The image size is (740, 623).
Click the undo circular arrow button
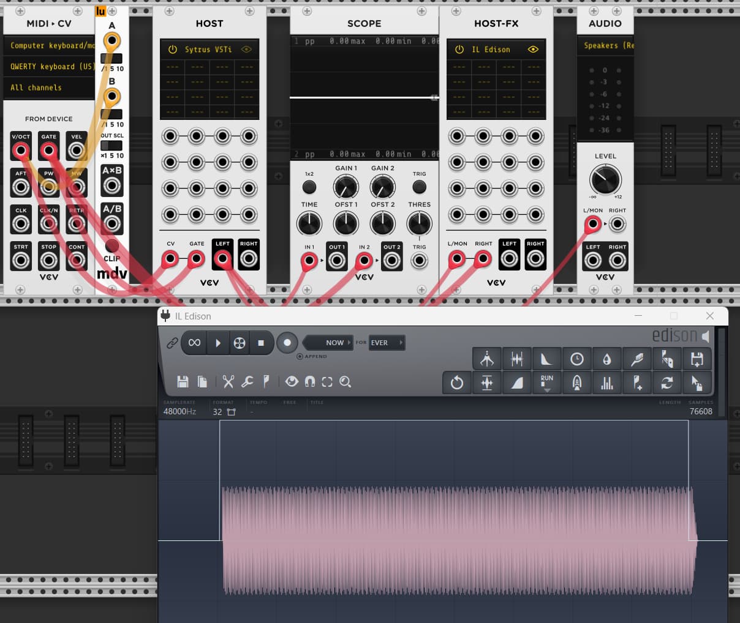tap(457, 383)
